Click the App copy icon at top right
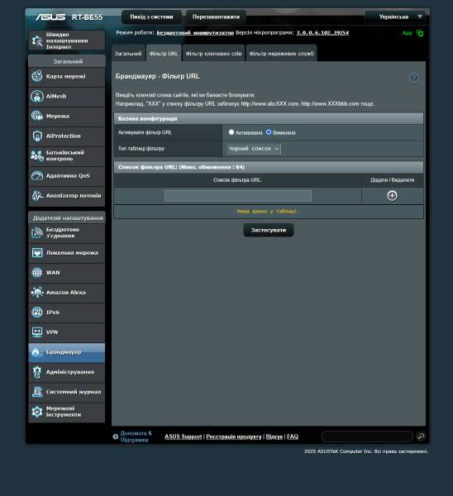The height and width of the screenshot is (496, 453). [x=420, y=33]
